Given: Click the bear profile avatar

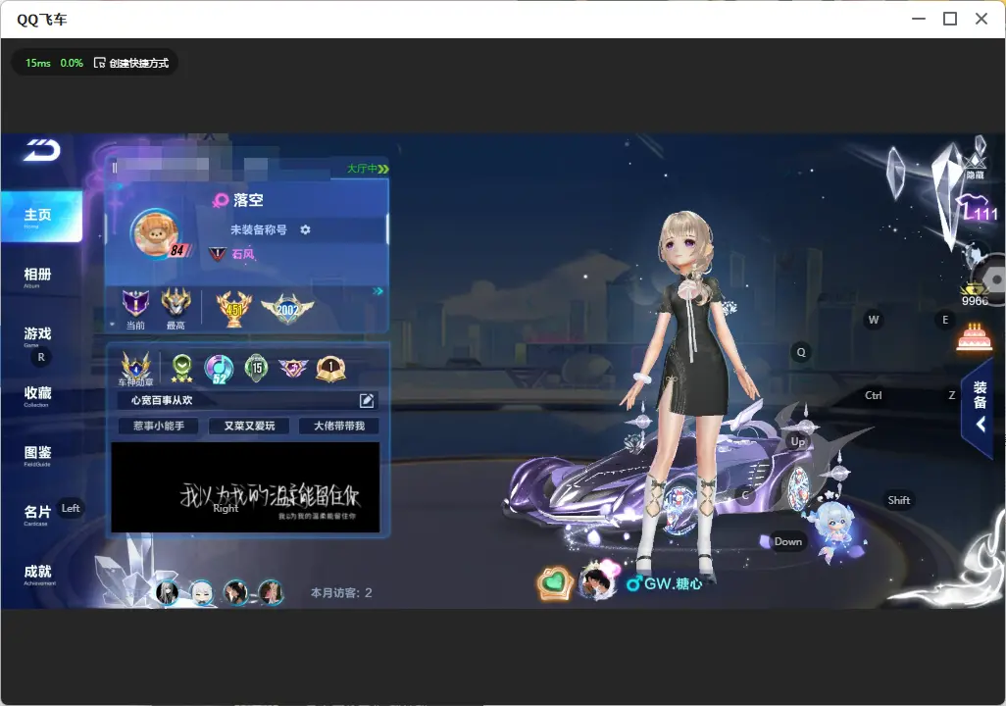Looking at the screenshot, I should 155,232.
